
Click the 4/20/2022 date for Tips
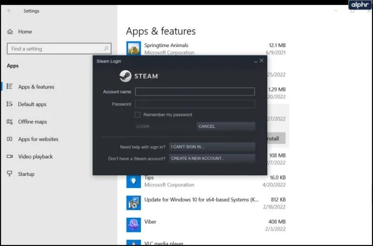click(274, 185)
